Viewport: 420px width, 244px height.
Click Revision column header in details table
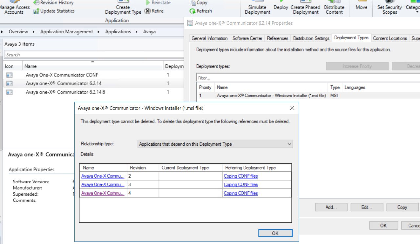[x=143, y=168]
